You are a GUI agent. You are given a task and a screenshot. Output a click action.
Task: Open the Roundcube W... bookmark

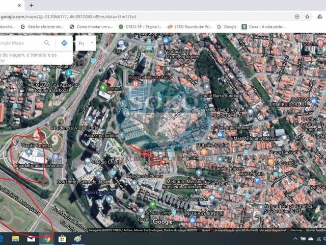click(x=189, y=27)
